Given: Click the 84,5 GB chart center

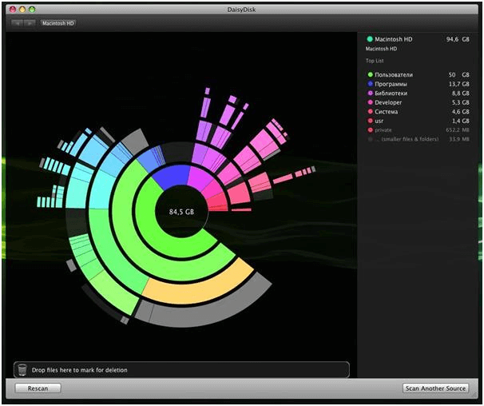Looking at the screenshot, I should coord(181,212).
